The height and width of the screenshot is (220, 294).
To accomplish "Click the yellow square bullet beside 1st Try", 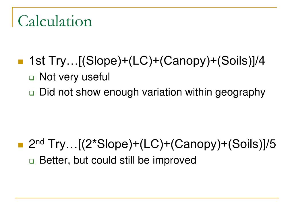I will click(21, 62).
